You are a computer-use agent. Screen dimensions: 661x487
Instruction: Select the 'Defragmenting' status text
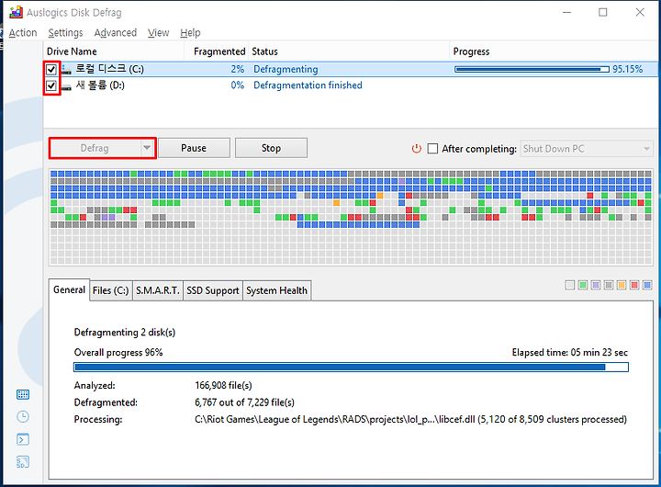(286, 69)
